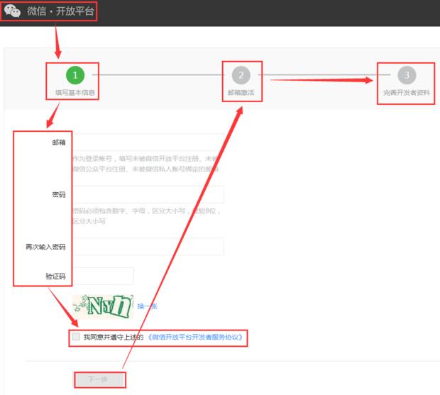Click 换一张 to refresh captcha
This screenshot has height=395, width=440.
[x=148, y=306]
